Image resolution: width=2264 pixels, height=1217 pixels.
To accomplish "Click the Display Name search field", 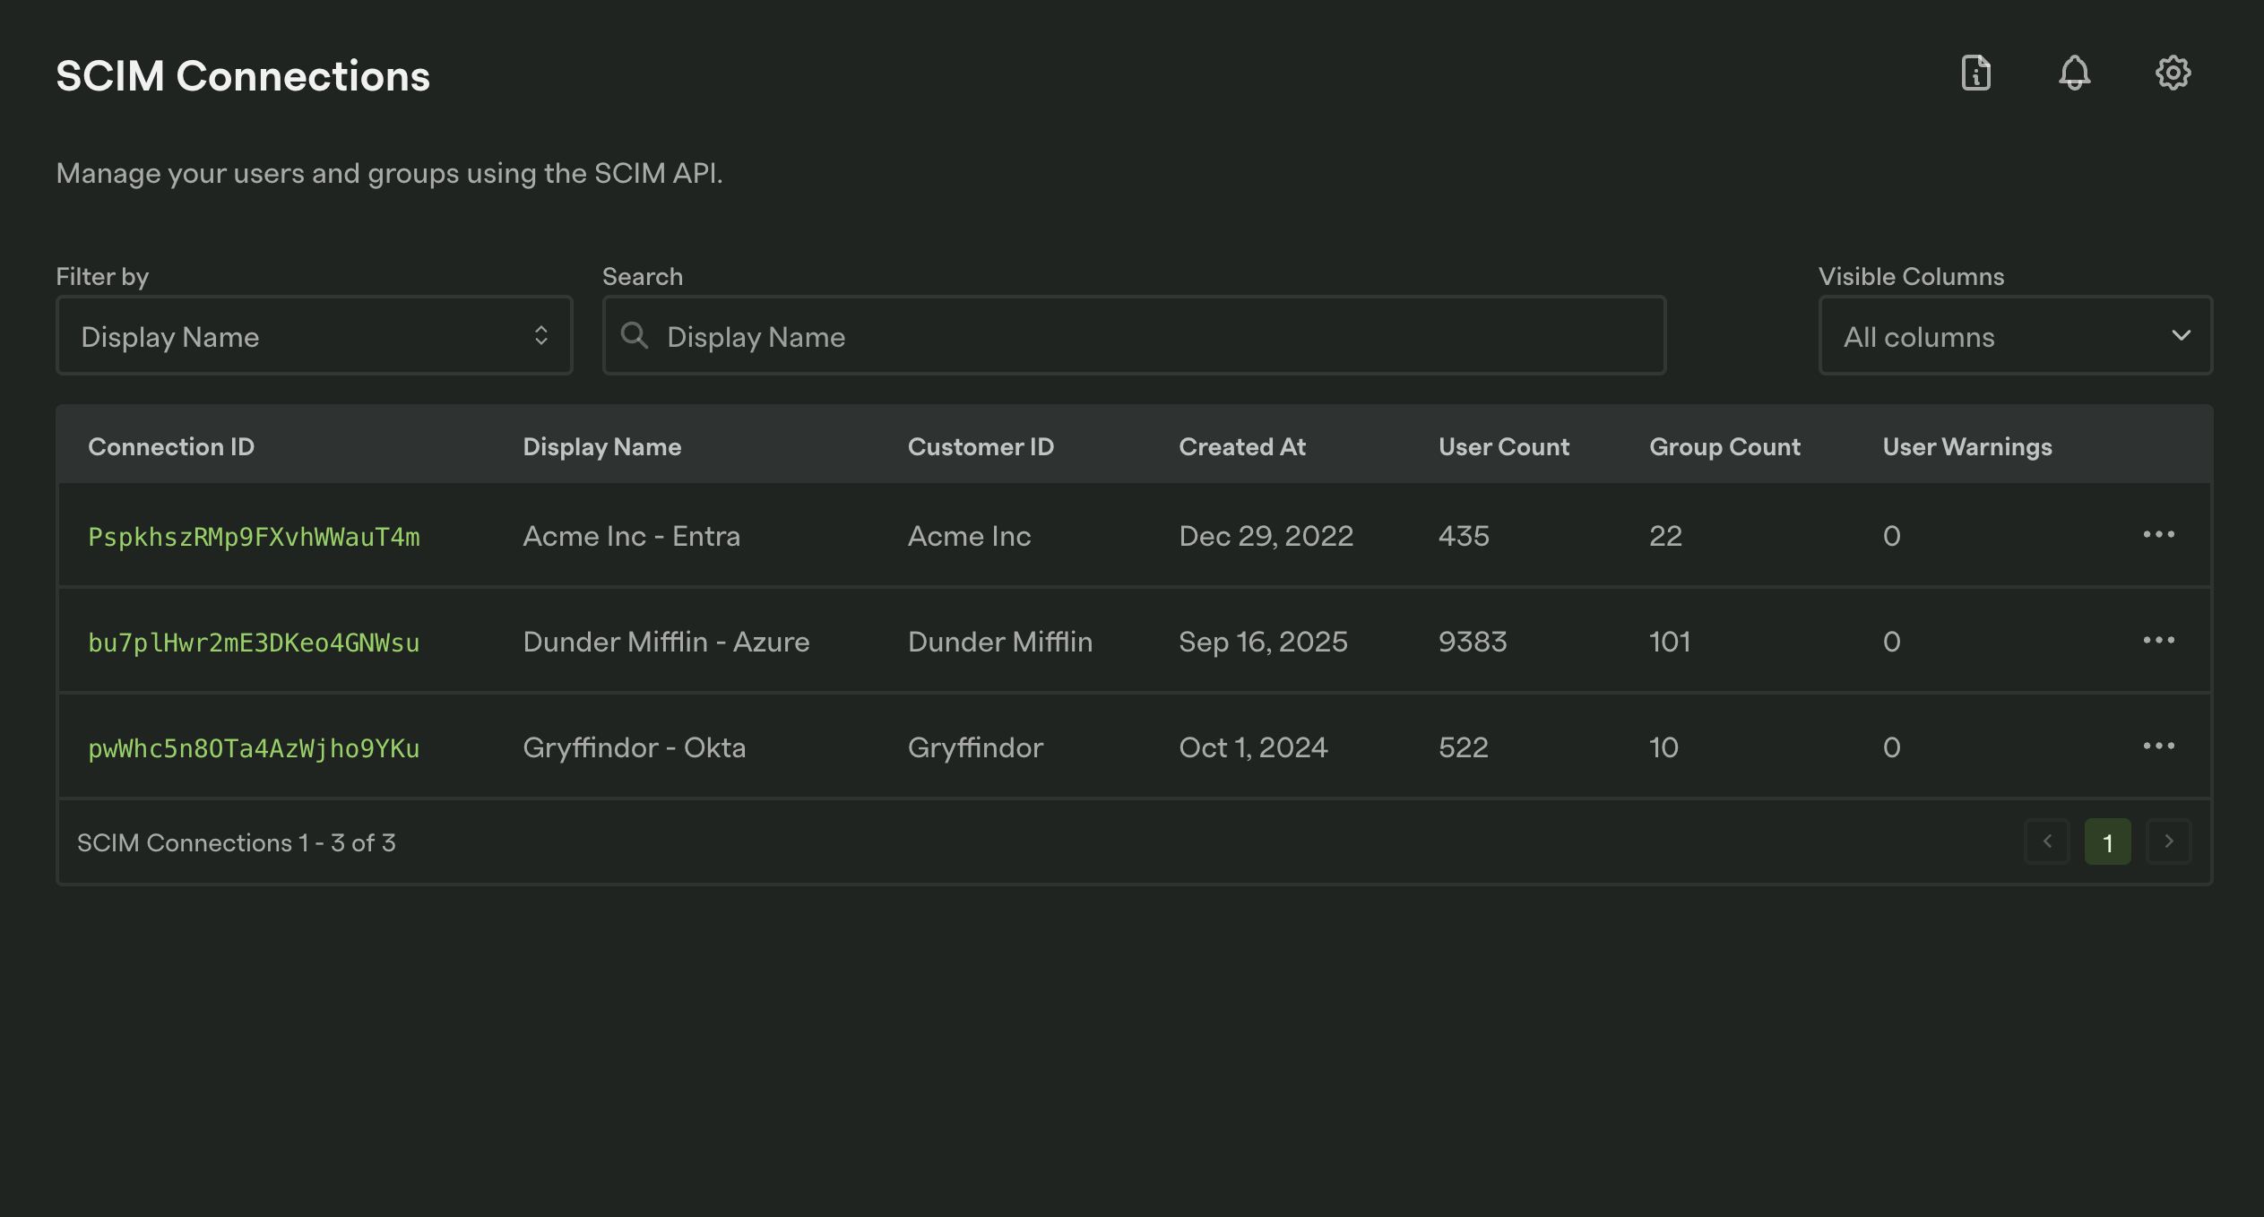I will point(1133,335).
